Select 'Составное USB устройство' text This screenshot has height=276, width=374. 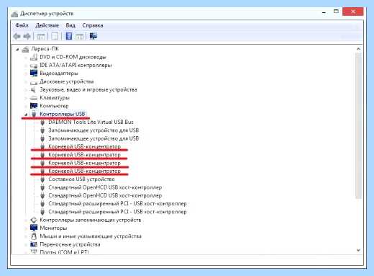click(x=81, y=179)
